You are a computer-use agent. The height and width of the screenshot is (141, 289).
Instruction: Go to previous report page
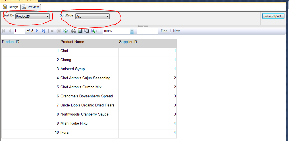[10, 31]
